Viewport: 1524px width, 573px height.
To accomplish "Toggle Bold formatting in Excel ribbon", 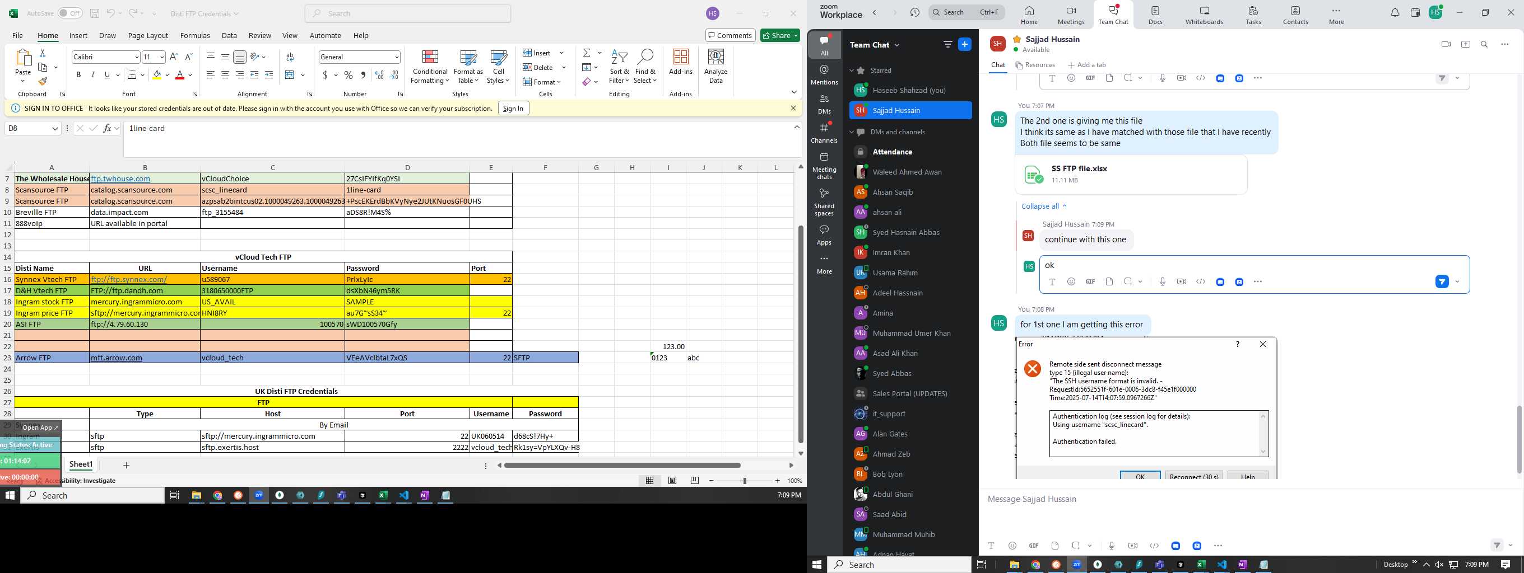I will (x=78, y=75).
